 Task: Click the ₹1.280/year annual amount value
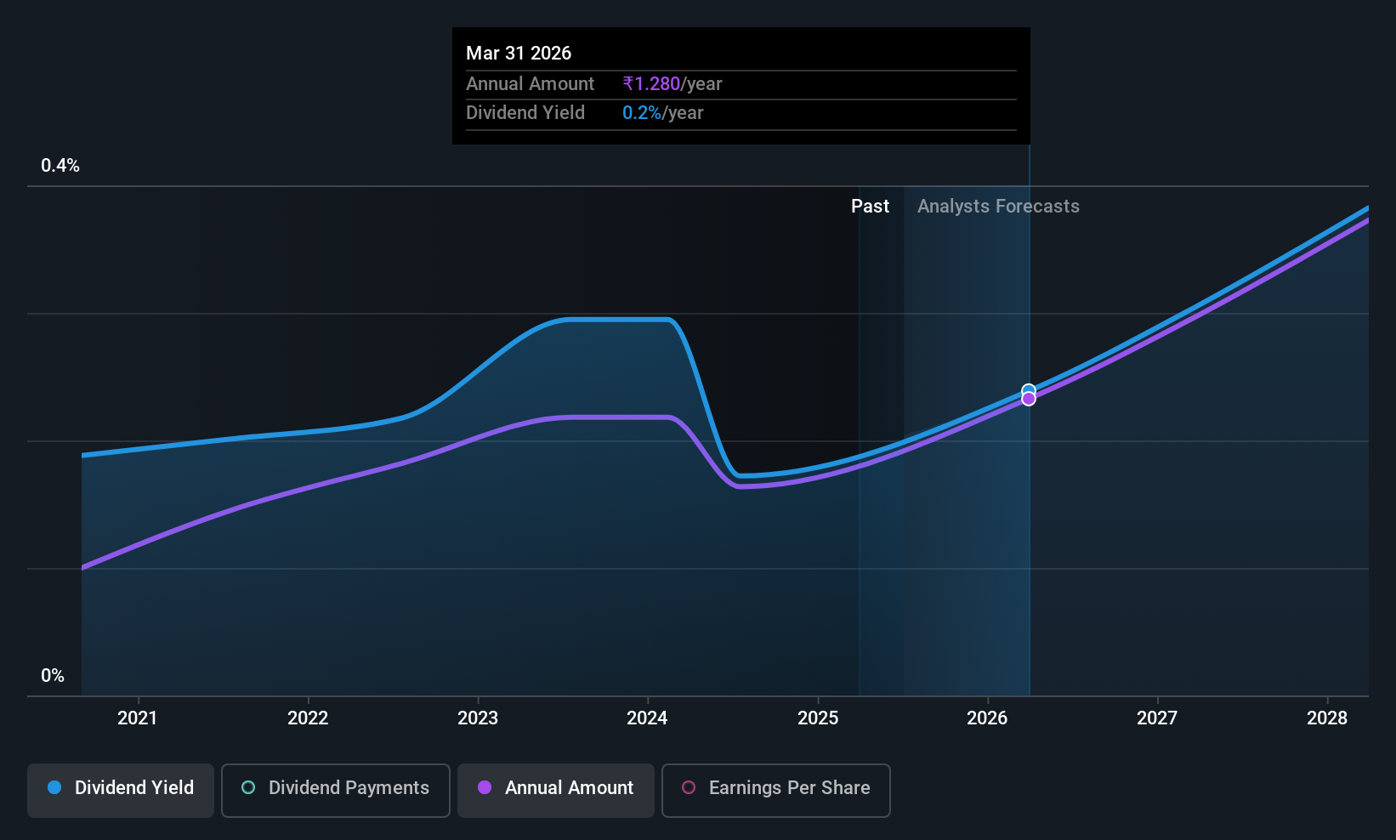coord(672,84)
